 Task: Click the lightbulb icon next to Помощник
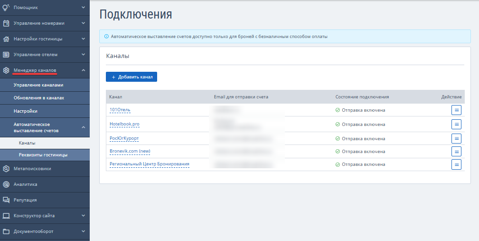pyautogui.click(x=6, y=8)
